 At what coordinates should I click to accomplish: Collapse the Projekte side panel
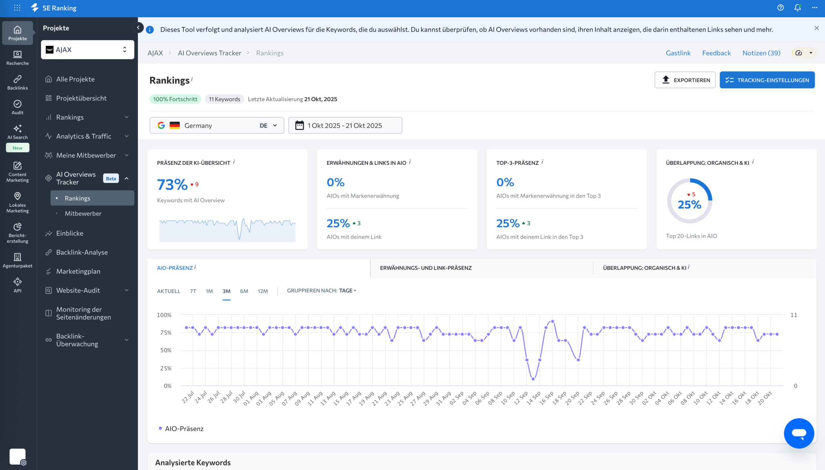[x=138, y=27]
